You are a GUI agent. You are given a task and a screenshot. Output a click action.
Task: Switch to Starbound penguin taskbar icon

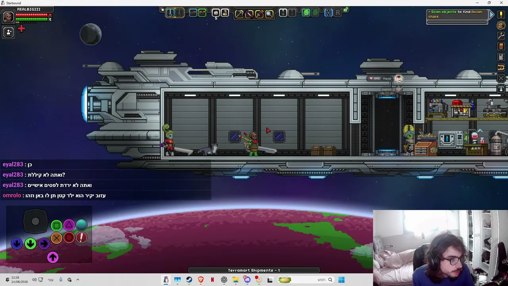tap(166, 280)
